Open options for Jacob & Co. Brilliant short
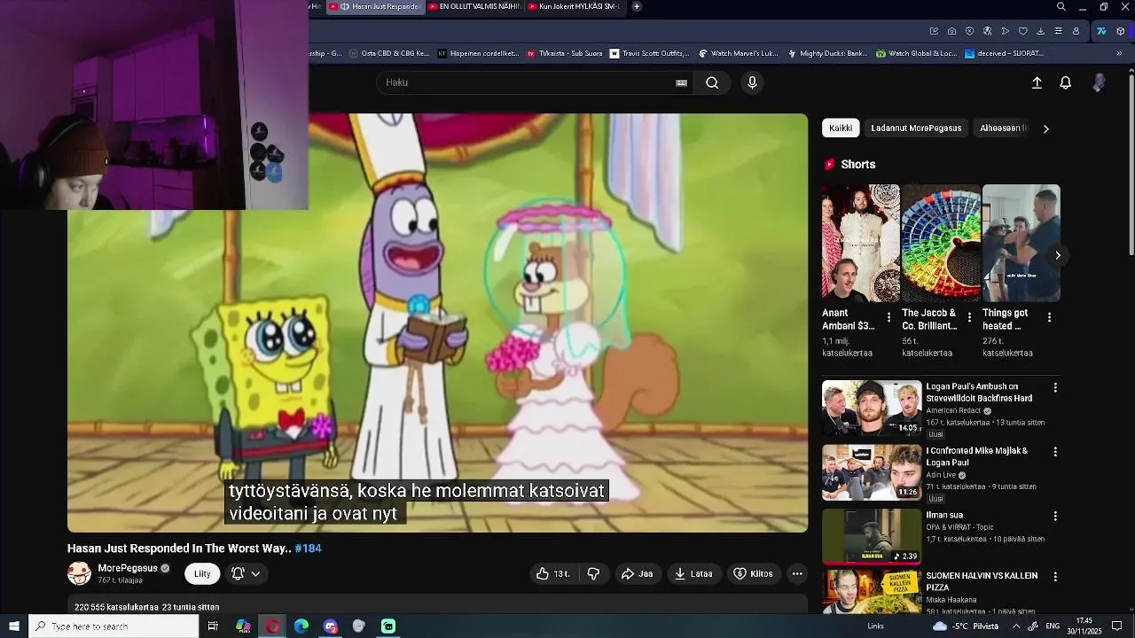 [969, 317]
